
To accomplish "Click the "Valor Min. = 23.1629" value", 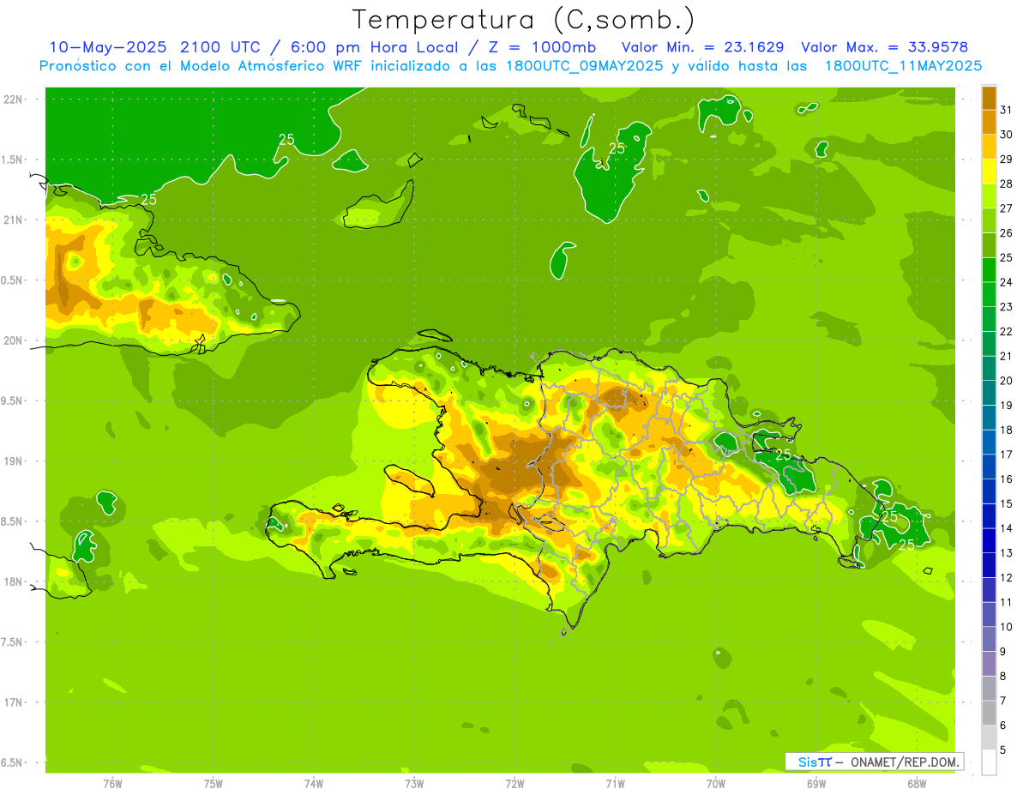I will click(x=702, y=47).
